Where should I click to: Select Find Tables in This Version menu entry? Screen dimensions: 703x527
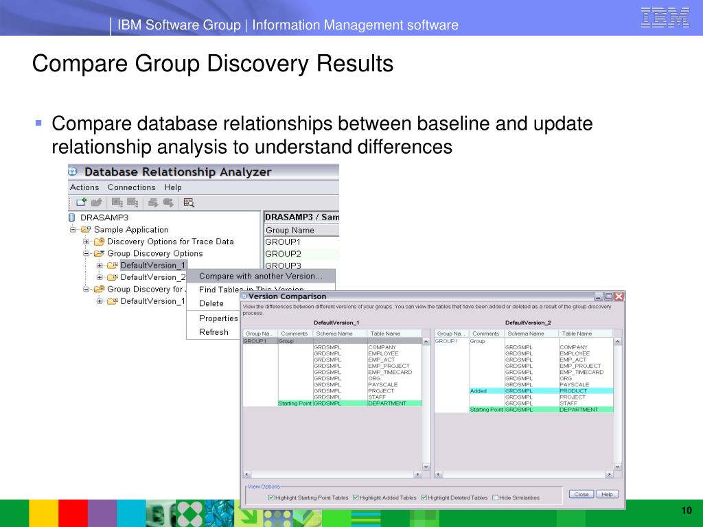pos(251,289)
